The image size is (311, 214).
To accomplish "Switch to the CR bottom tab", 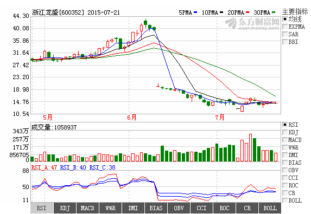I will point(247,208).
